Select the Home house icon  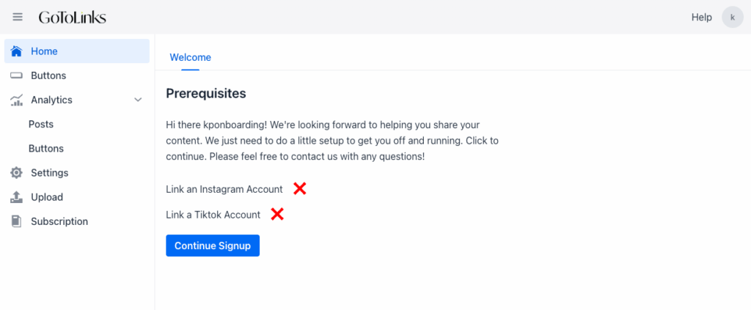point(17,51)
